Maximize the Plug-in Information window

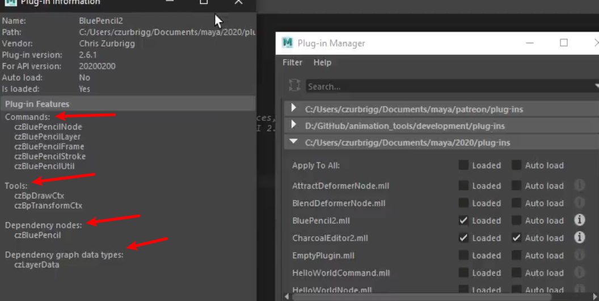pyautogui.click(x=204, y=2)
